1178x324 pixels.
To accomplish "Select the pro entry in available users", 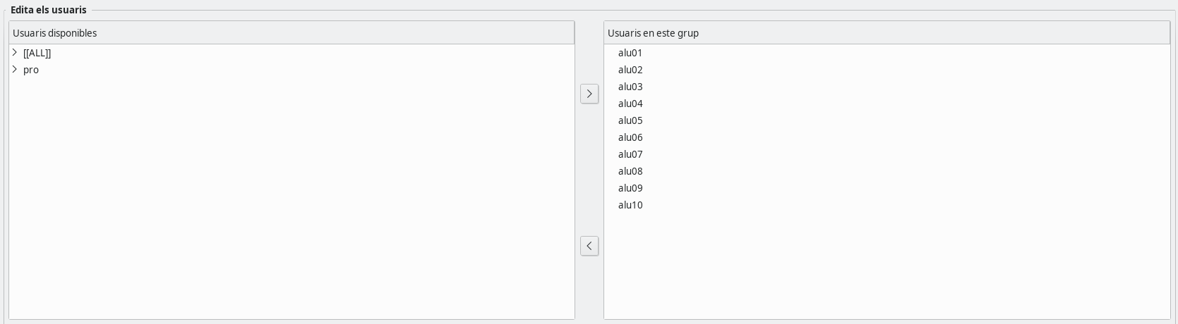I will click(31, 70).
